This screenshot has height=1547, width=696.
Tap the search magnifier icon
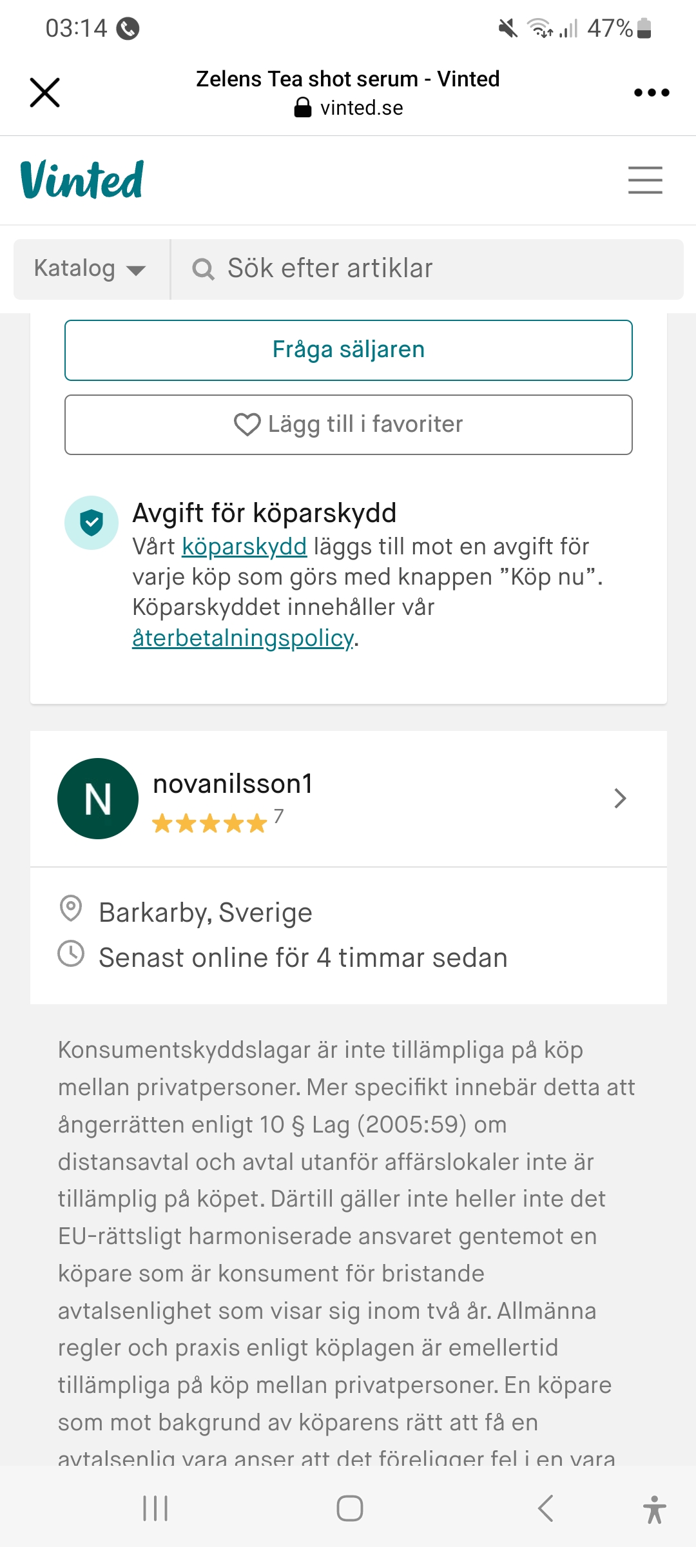coord(203,269)
